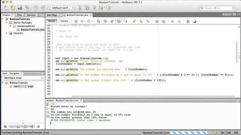Click the run progress bar in status bar
Screen dimensions: 241x135
click(189, 132)
